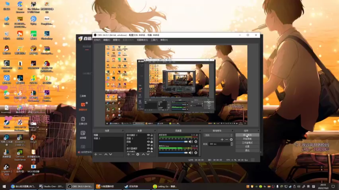This screenshot has height=190, width=339.
Task: Toggle visibility eye of '捕获 2' source
Action: click(148, 135)
